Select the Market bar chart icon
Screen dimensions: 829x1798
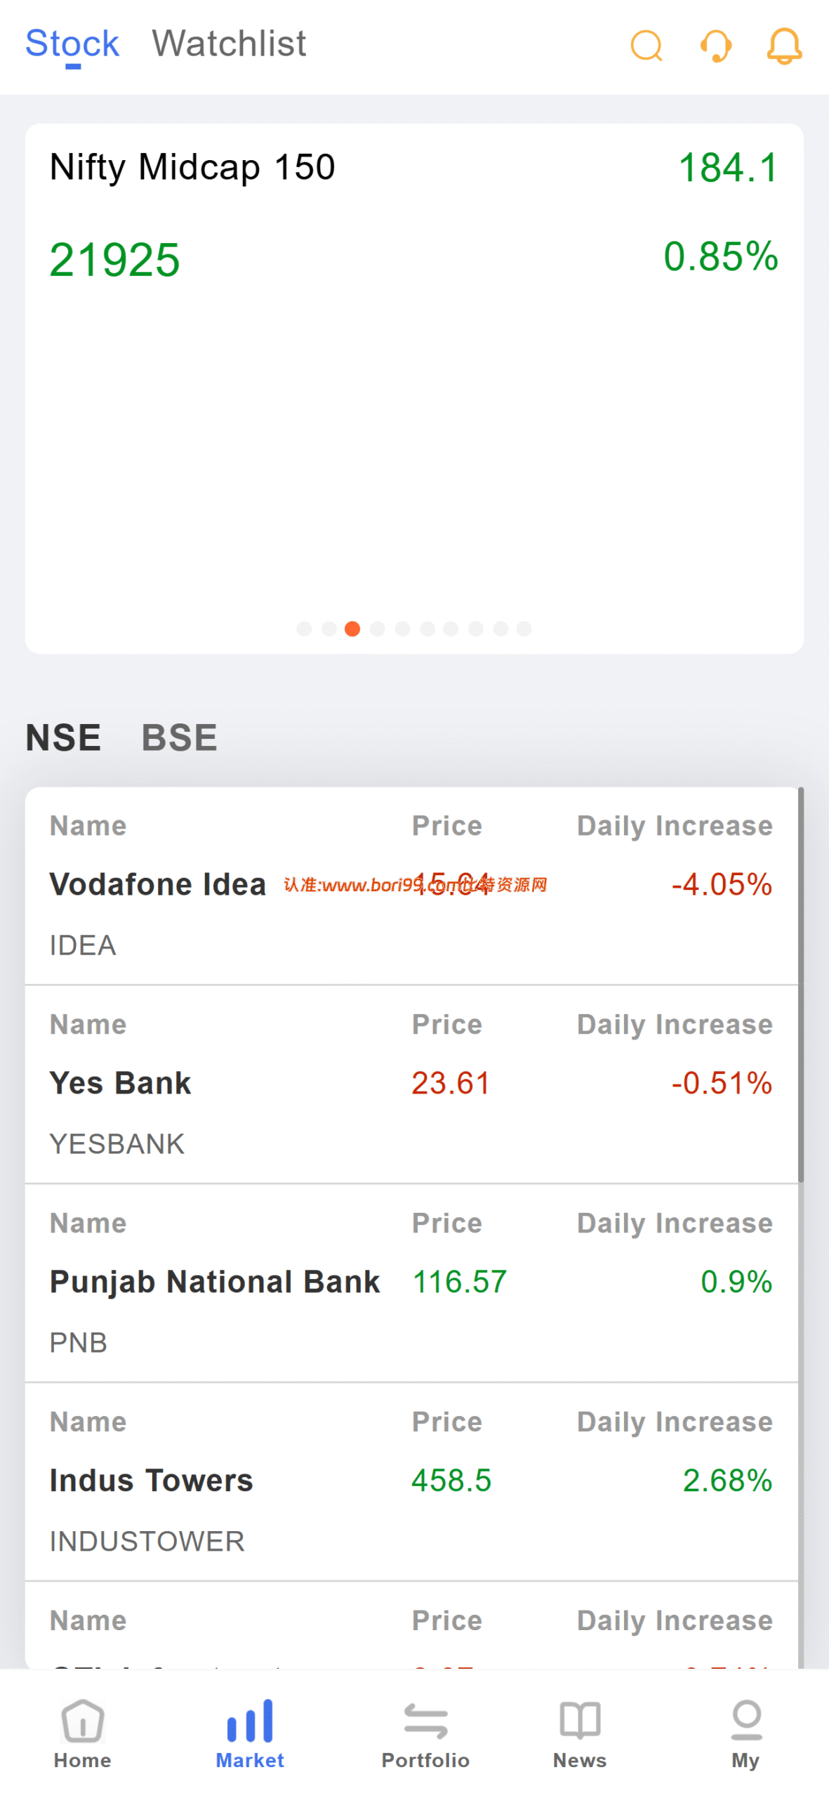click(250, 1719)
